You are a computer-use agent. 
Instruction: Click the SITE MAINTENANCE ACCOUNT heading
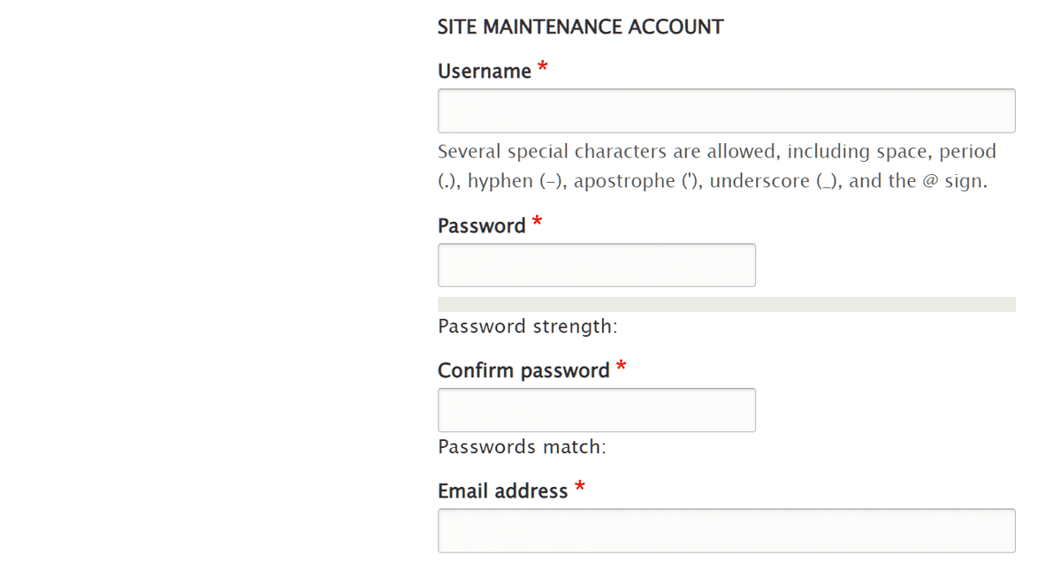pos(580,27)
